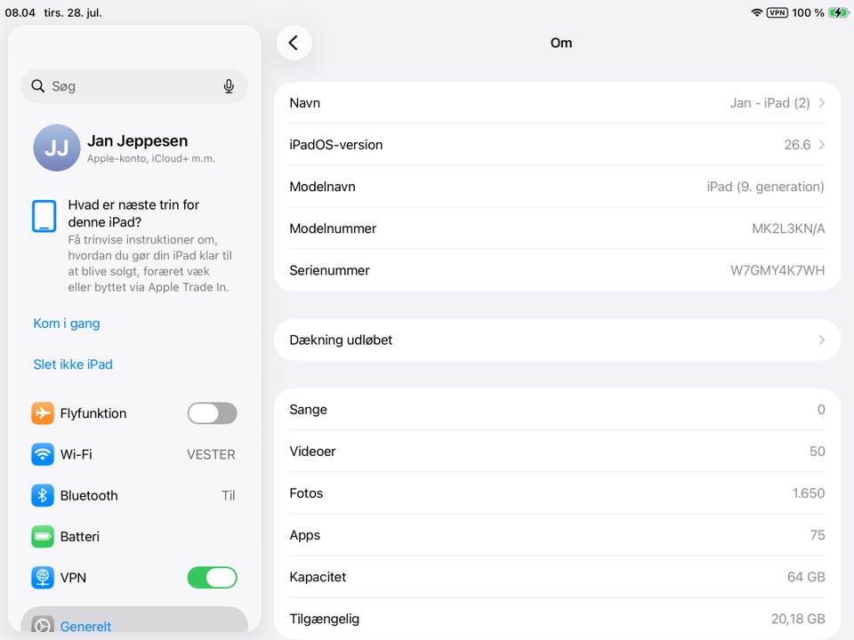Viewport: 854px width, 640px height.
Task: Tap the Tilgængelig value 20,18 GB
Action: 798,619
